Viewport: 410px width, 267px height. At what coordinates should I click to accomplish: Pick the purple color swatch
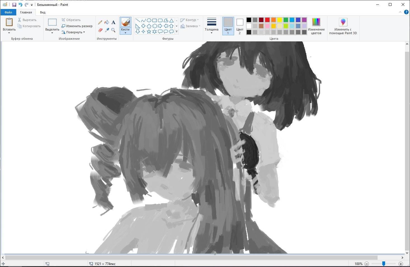[x=304, y=20]
